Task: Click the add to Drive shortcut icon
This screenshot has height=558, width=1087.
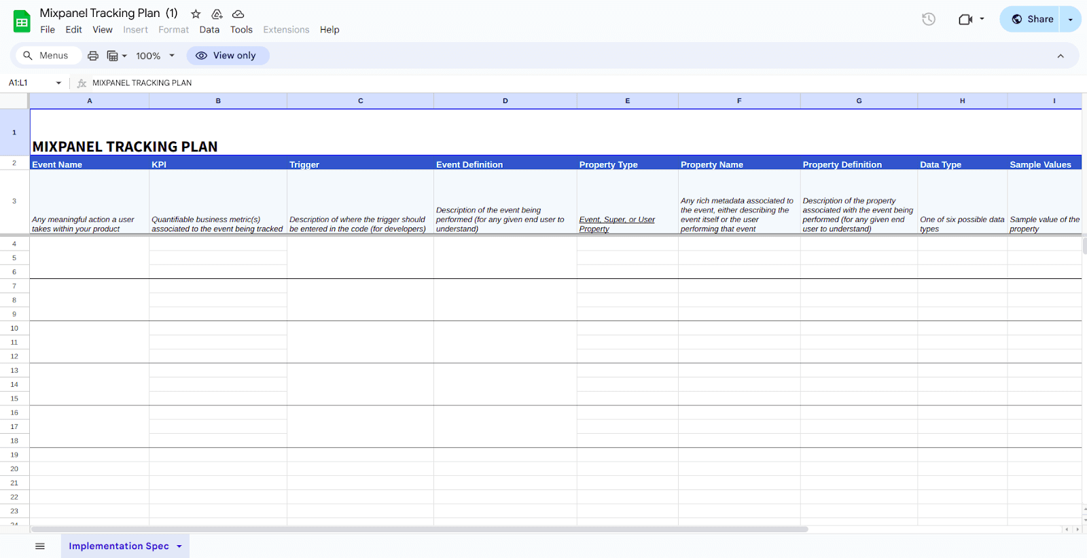Action: pos(217,14)
